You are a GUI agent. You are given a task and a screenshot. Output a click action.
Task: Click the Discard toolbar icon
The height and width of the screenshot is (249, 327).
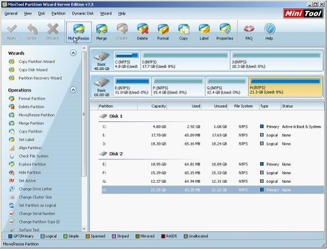pos(52,32)
